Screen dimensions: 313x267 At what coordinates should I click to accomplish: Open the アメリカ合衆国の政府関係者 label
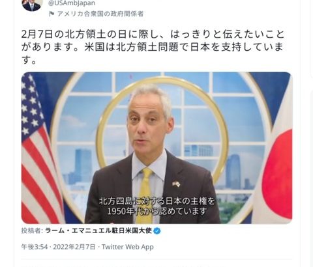pos(100,14)
